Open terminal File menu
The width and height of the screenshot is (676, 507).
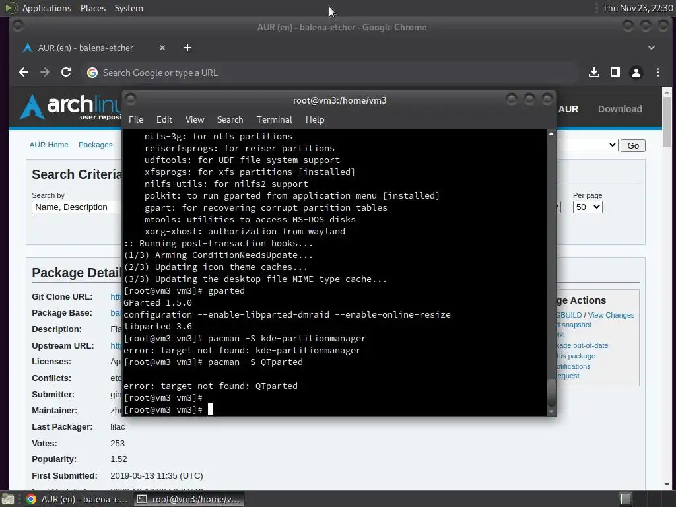coord(136,120)
